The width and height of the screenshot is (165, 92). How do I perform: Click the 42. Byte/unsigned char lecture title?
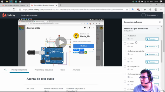pyautogui.click(x=136, y=51)
